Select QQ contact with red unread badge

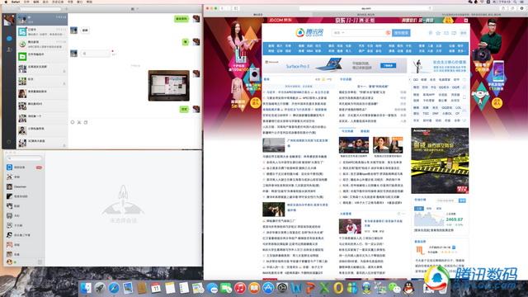click(25, 167)
